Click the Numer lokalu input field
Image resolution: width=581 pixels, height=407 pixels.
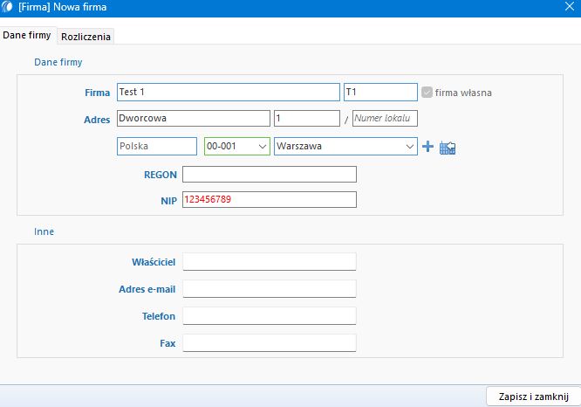(385, 119)
